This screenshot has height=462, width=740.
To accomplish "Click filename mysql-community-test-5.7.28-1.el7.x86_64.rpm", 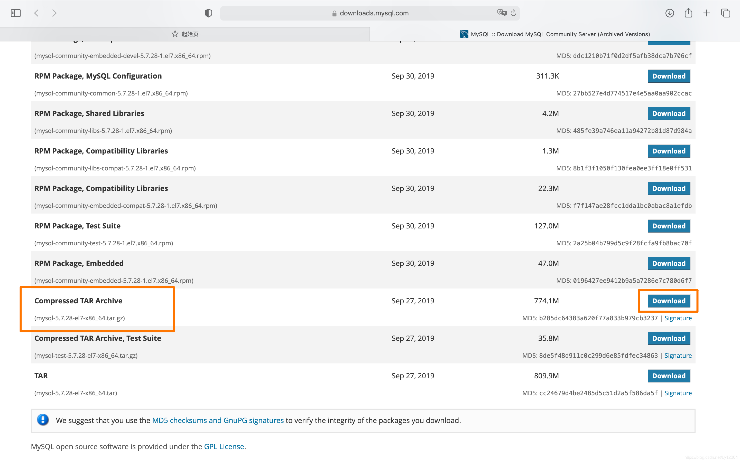I will (104, 243).
